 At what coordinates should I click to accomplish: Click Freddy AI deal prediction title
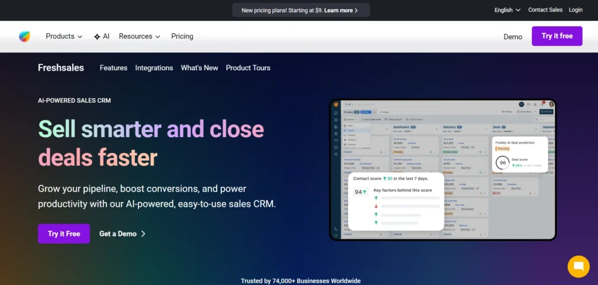tap(515, 142)
